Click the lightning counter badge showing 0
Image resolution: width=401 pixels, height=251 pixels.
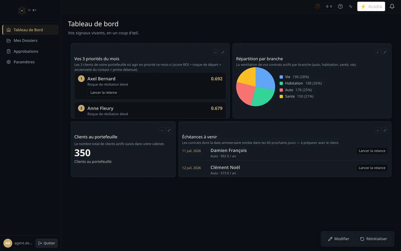point(329,6)
